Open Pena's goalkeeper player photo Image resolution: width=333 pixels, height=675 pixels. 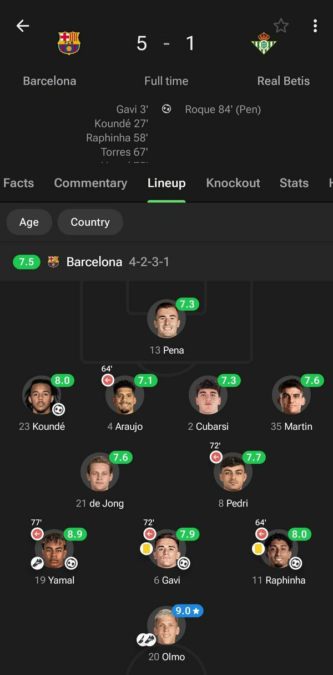coord(166,320)
